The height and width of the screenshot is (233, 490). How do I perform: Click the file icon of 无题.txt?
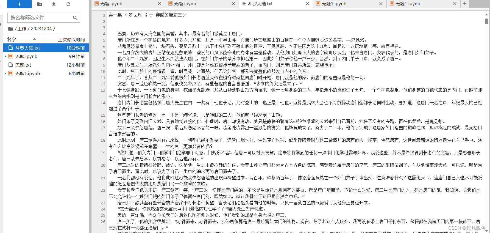point(11,65)
